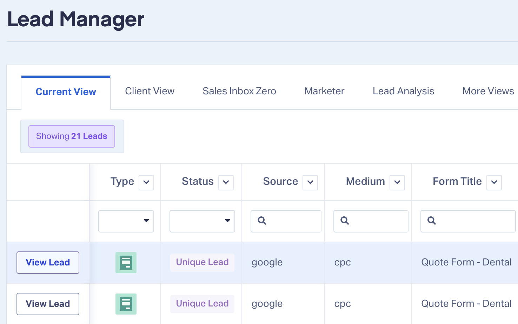Focus the Form Title search input field

(x=468, y=221)
